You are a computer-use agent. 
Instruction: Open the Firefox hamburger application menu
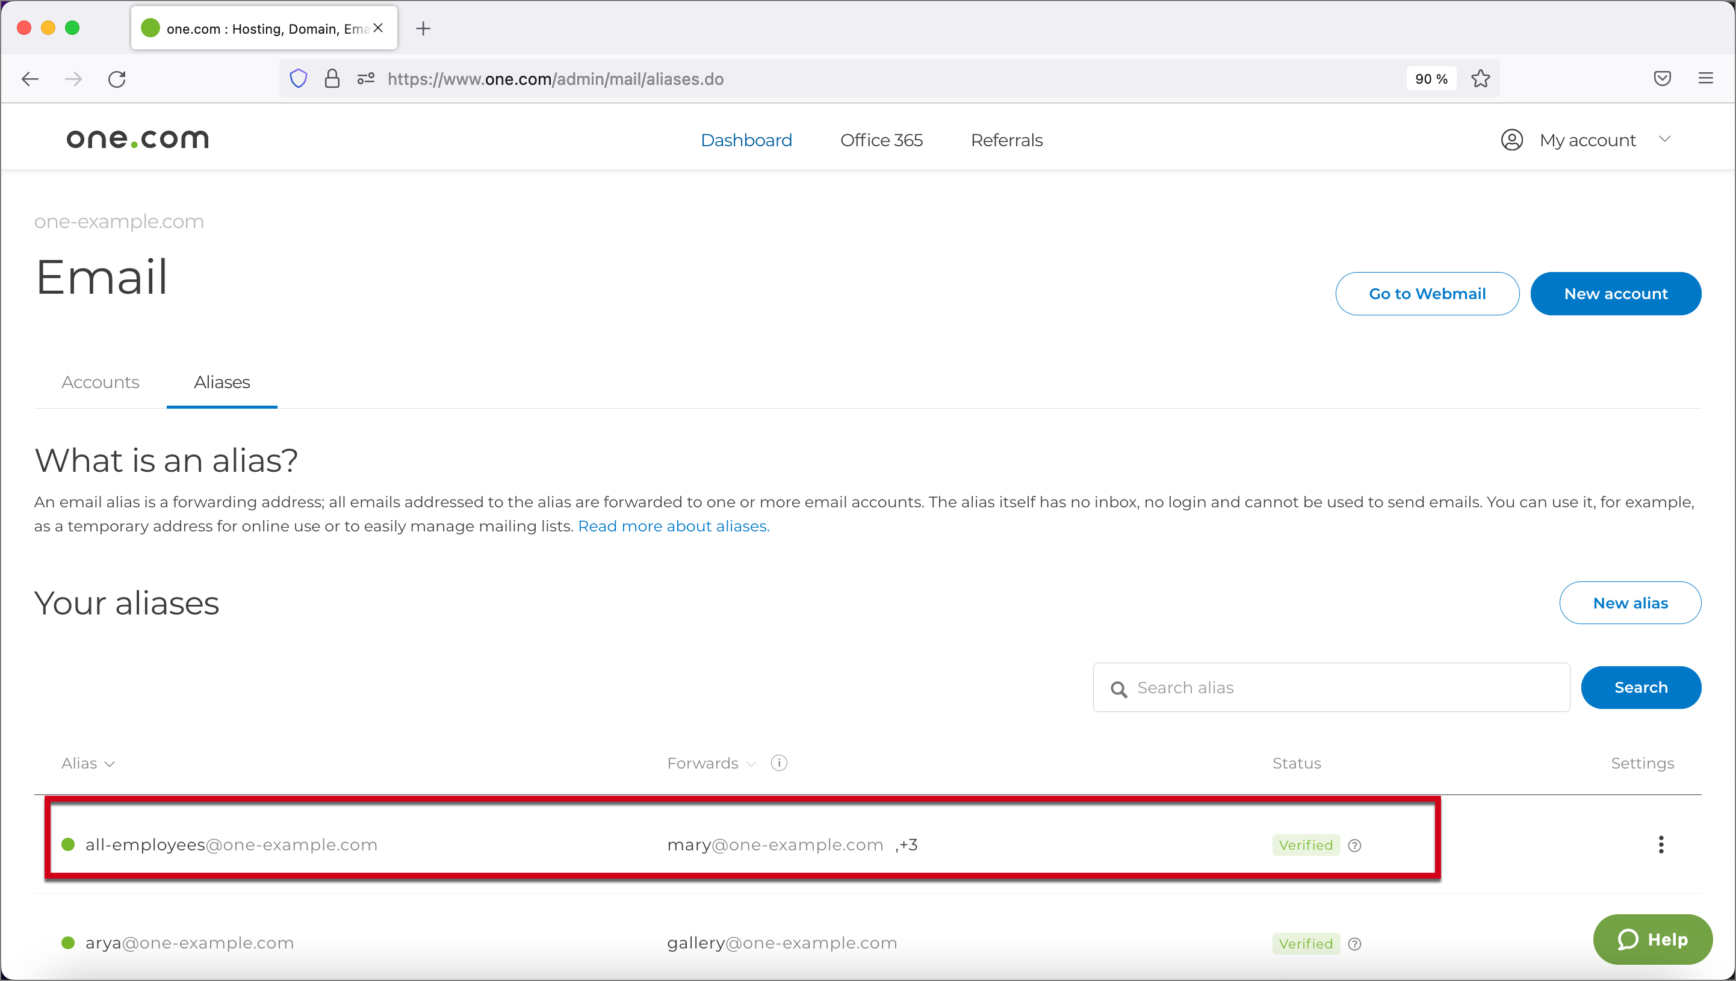(x=1706, y=79)
